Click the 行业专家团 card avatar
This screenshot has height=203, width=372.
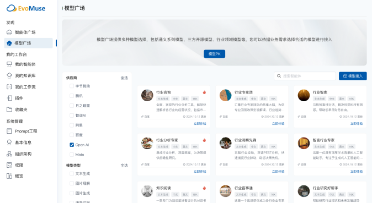pyautogui.click(x=225, y=95)
